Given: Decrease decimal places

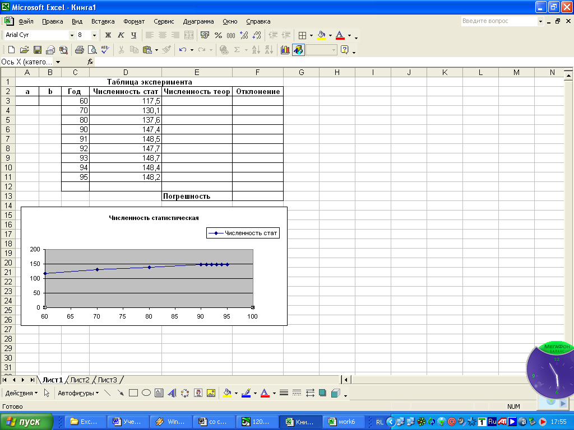Looking at the screenshot, I should [257, 35].
